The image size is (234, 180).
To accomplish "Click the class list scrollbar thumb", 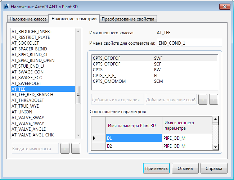I will [x=78, y=95].
